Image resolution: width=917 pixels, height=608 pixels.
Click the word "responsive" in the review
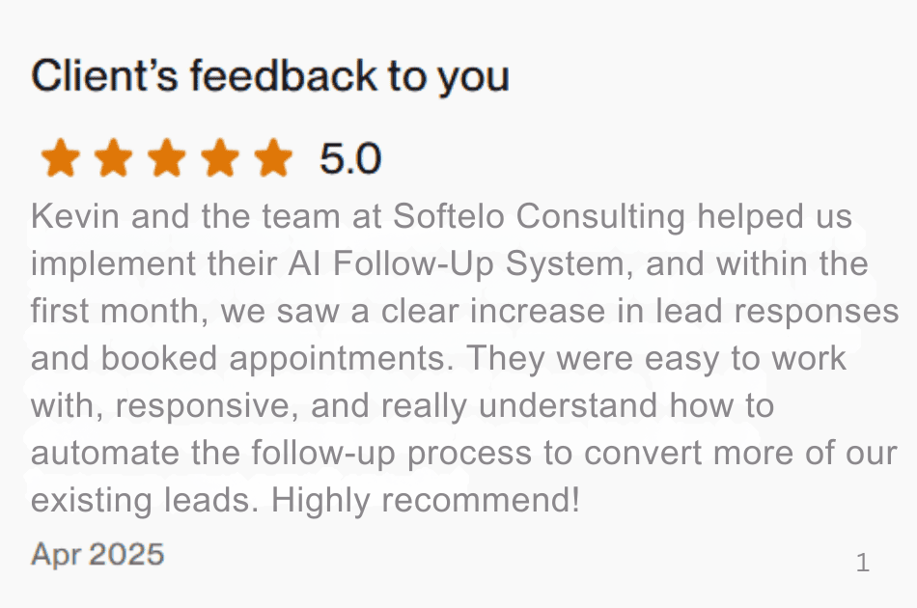click(204, 406)
